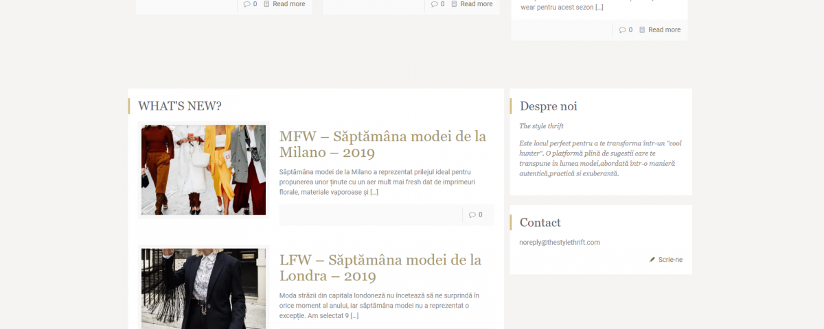Click Read more in the middle top card

[477, 4]
